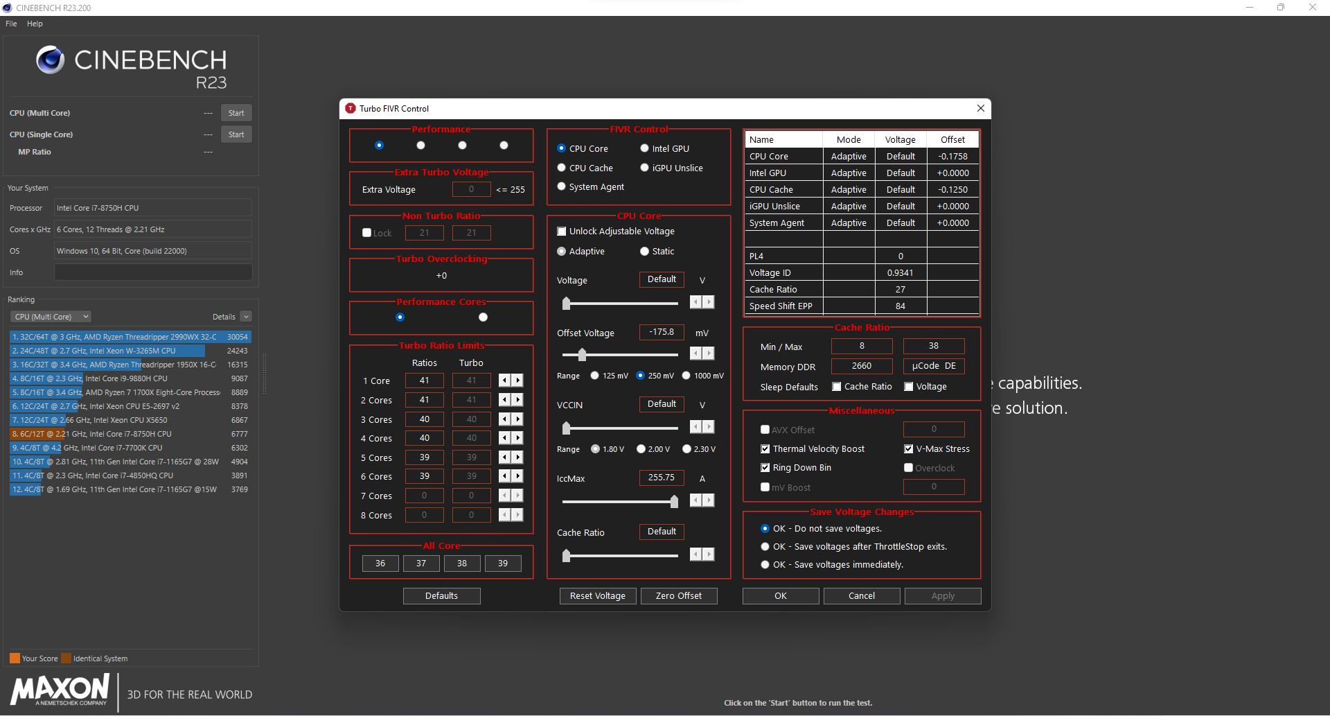Click the ThrottleStop icon in dialog title bar

[x=351, y=108]
